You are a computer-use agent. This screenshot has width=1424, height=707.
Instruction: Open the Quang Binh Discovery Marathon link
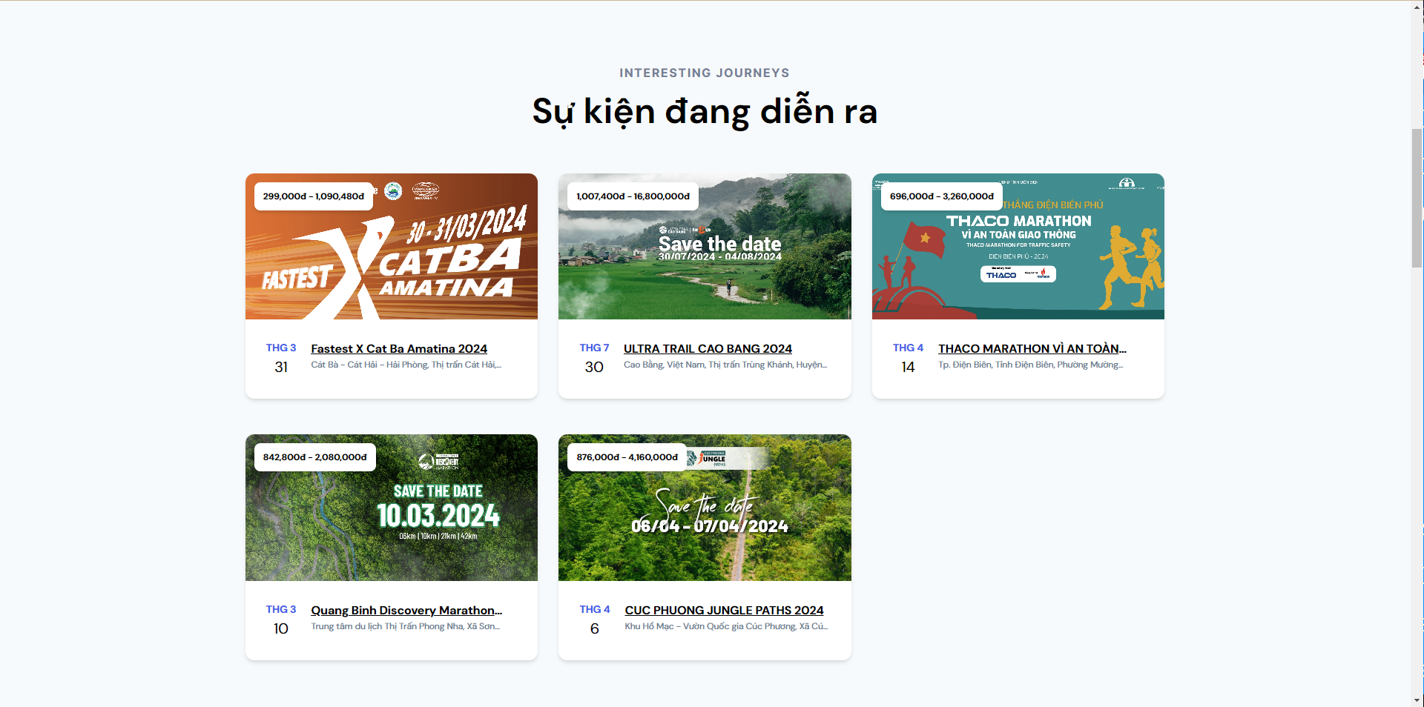406,611
